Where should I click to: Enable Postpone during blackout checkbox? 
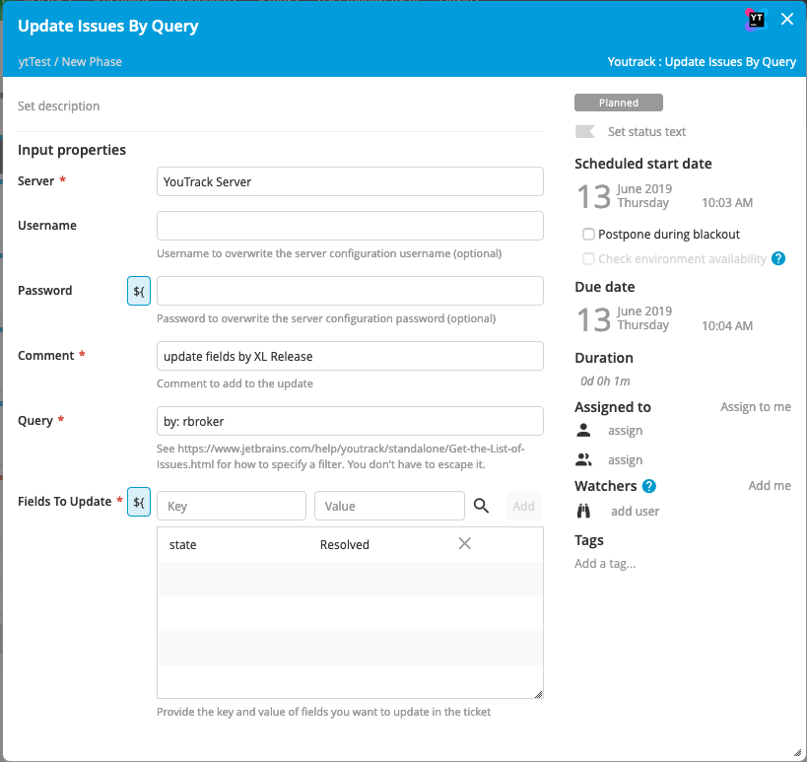tap(588, 235)
